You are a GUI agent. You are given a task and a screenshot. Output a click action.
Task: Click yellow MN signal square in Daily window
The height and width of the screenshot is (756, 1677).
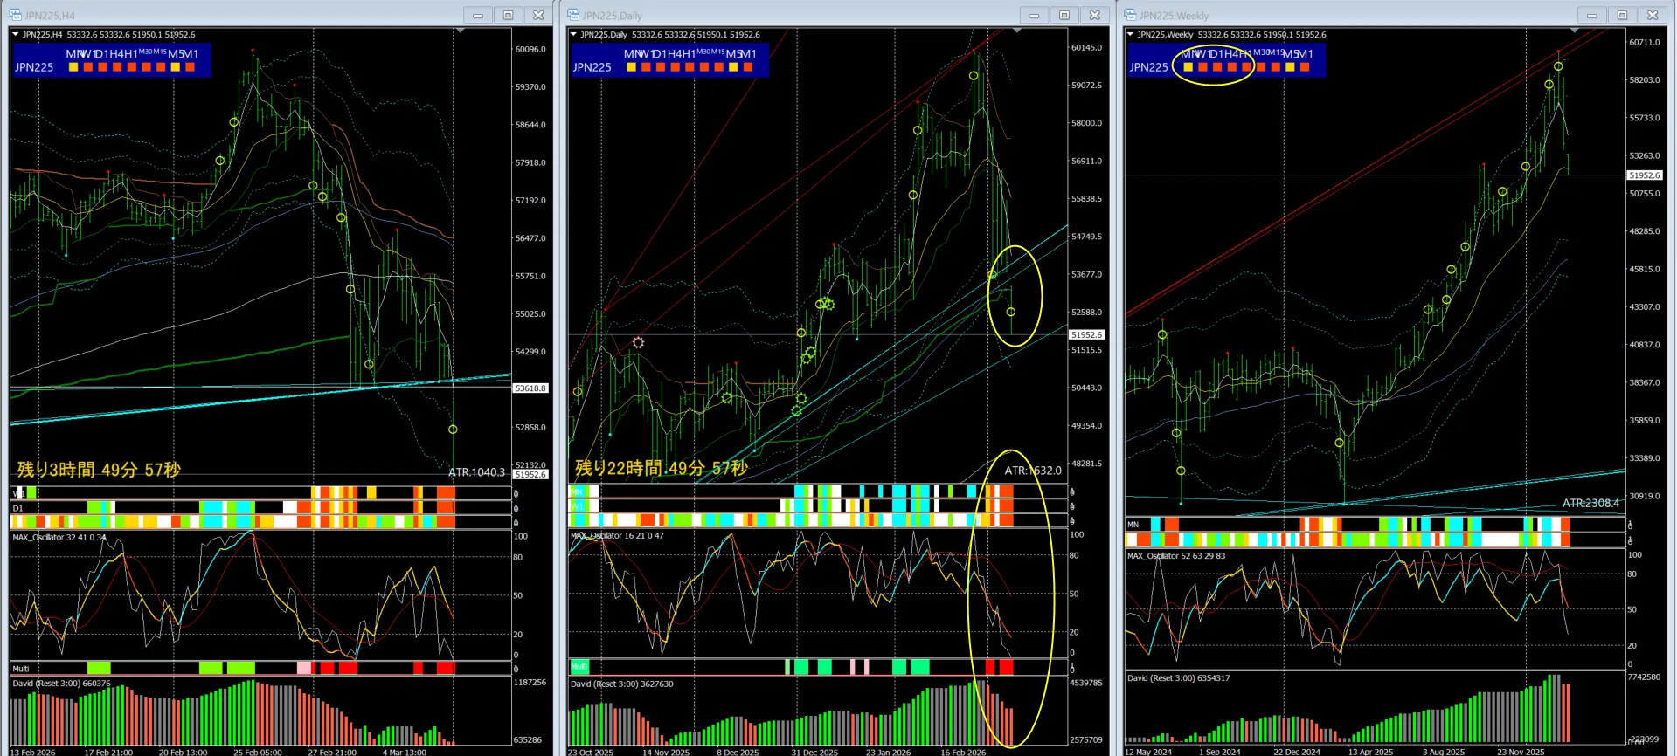pos(631,67)
